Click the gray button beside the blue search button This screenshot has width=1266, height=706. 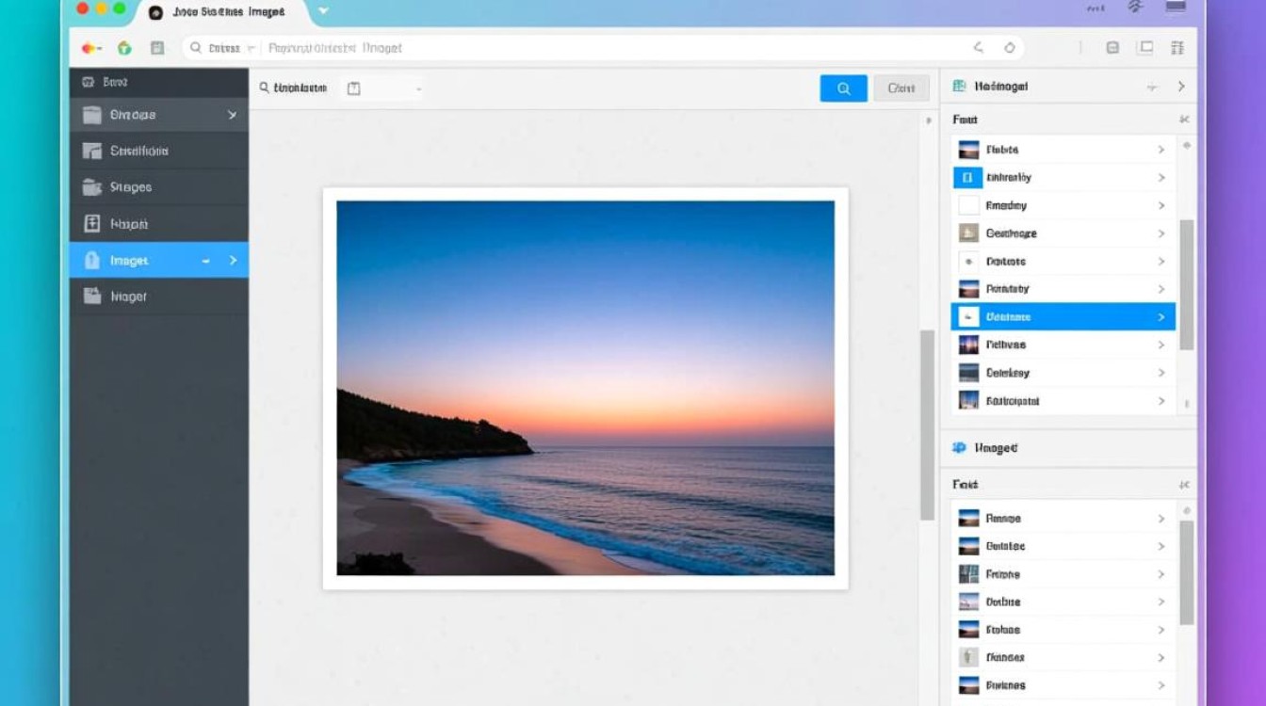pos(901,88)
